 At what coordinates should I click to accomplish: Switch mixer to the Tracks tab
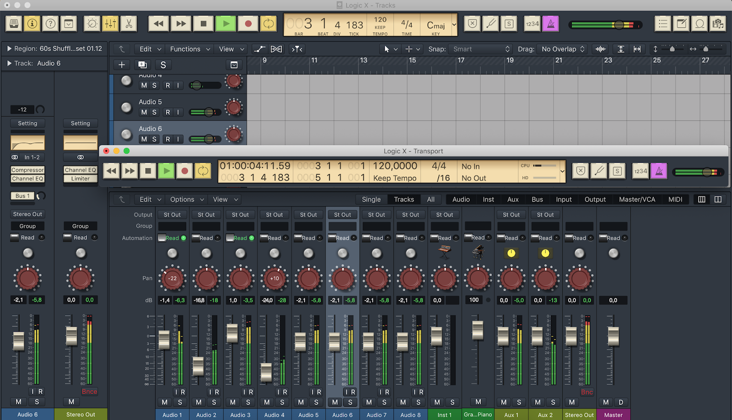pyautogui.click(x=404, y=199)
